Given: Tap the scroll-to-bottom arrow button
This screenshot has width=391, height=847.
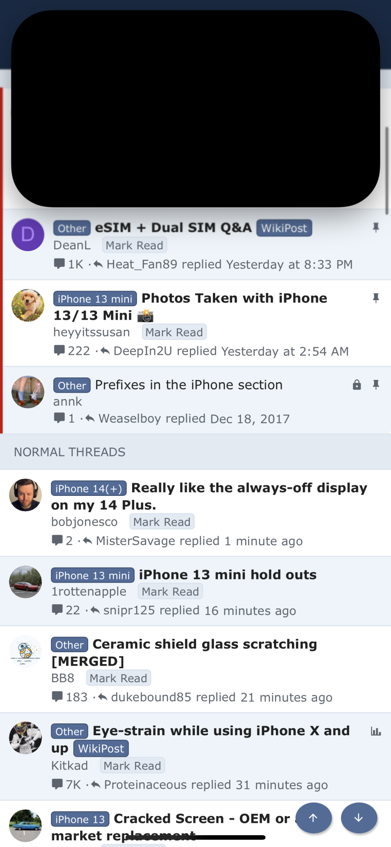Looking at the screenshot, I should pyautogui.click(x=359, y=818).
